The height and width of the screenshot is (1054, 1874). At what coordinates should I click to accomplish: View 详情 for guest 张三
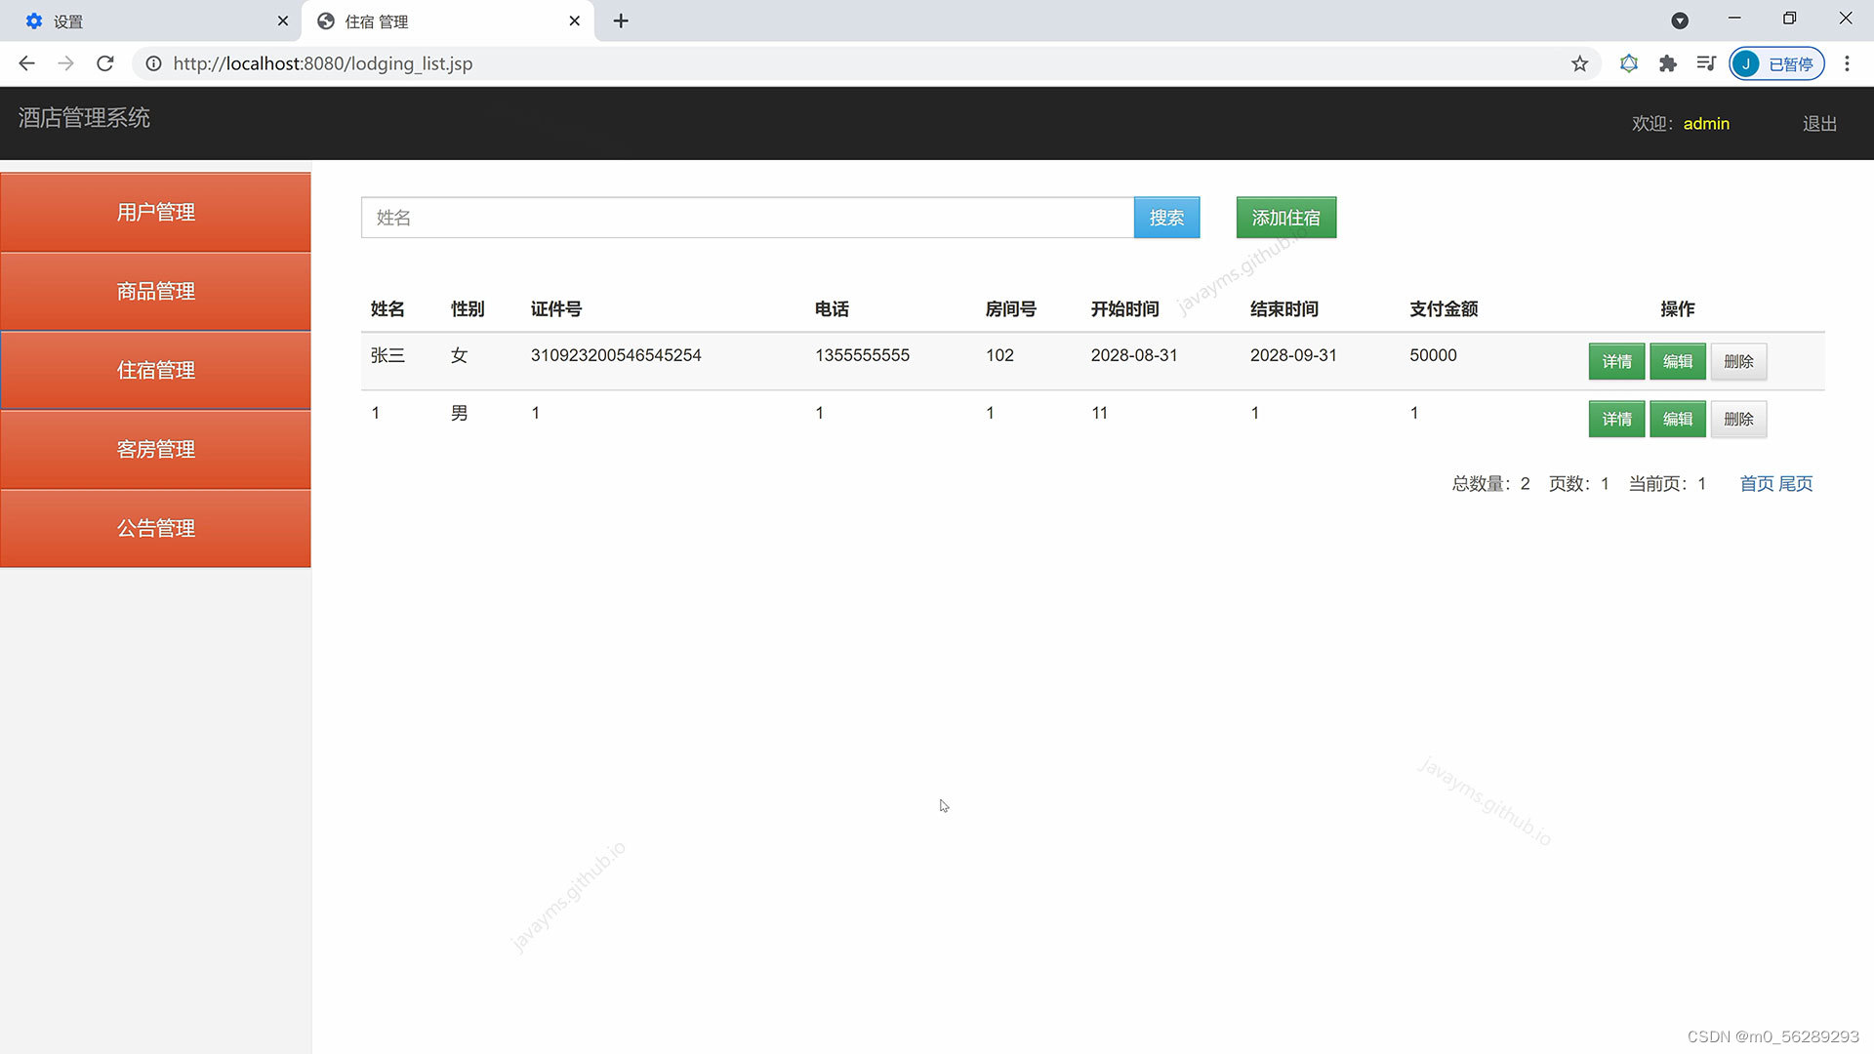(1616, 361)
